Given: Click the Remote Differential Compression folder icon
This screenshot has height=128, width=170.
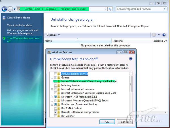Looking at the screenshot, I should click(x=59, y=112).
